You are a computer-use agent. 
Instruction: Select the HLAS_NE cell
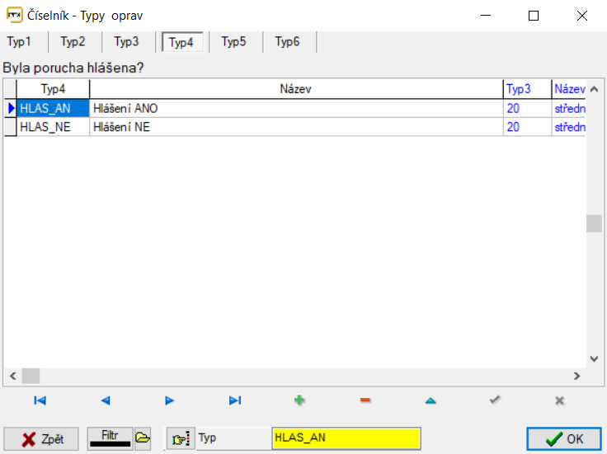[53, 127]
